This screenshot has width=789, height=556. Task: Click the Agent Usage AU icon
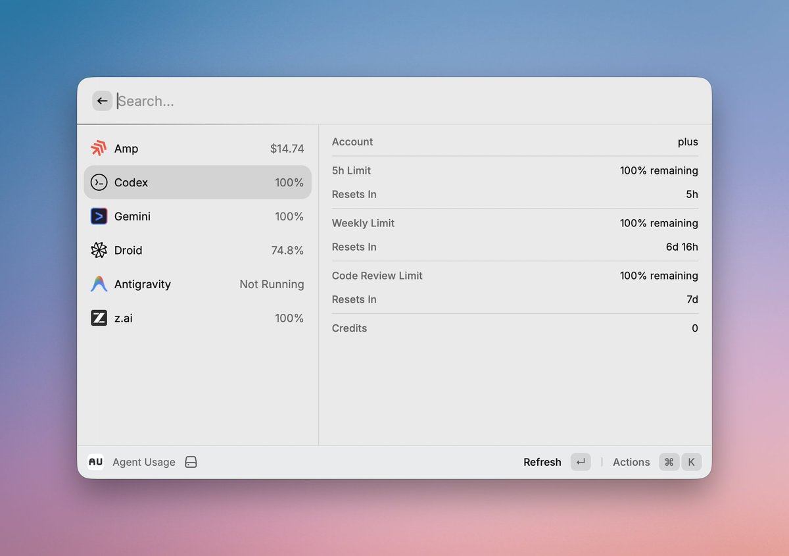point(96,462)
